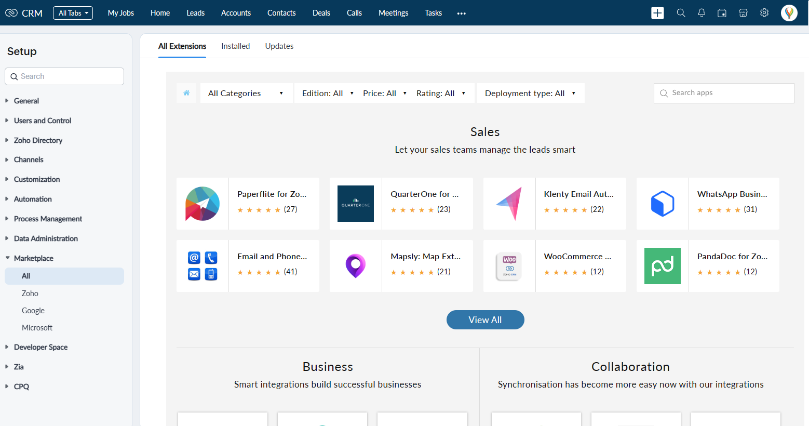Open the All Categories dropdown
Viewport: 809px width, 426px height.
coord(246,93)
